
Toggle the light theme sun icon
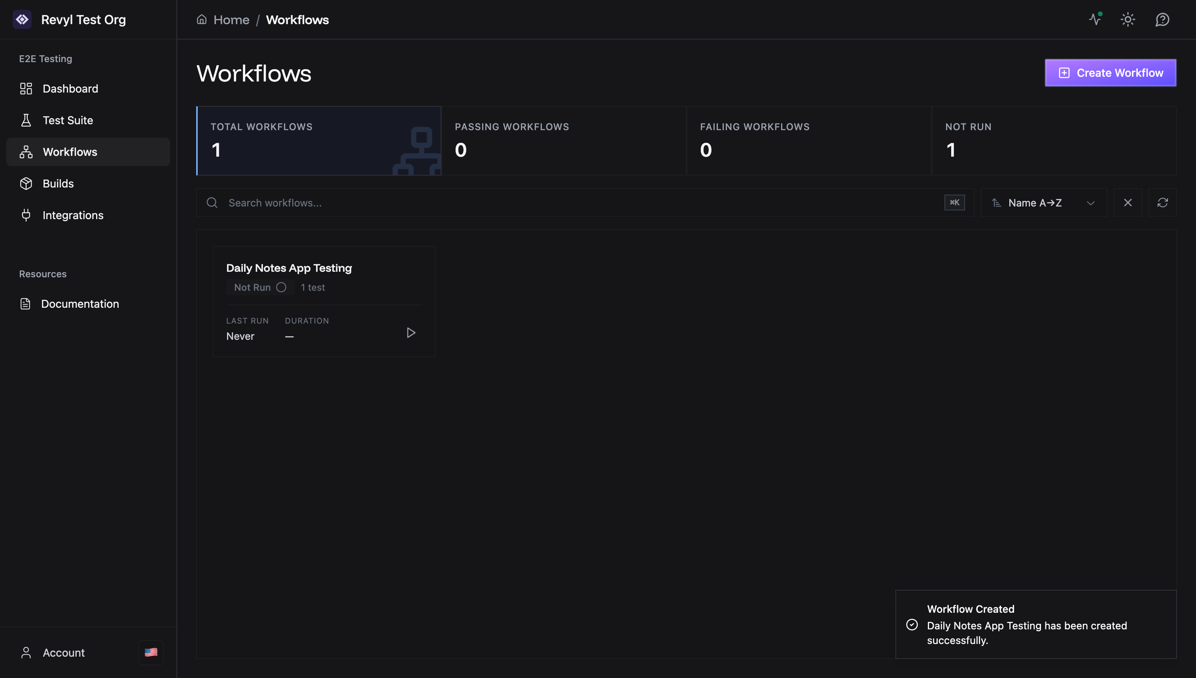click(1128, 19)
